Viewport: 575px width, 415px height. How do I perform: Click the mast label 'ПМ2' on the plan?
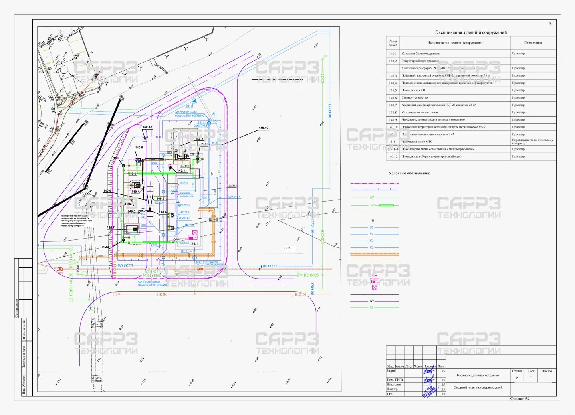(x=129, y=204)
